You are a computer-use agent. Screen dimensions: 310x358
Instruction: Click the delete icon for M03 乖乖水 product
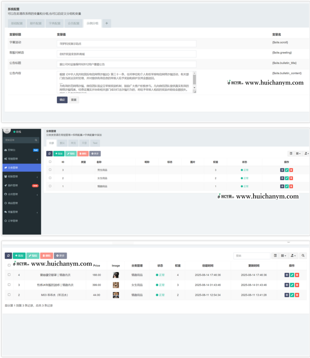click(x=297, y=295)
